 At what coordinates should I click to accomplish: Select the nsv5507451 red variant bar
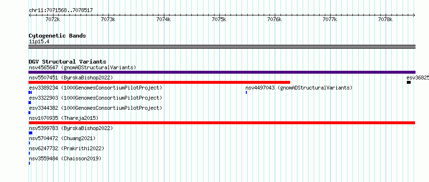click(159, 82)
